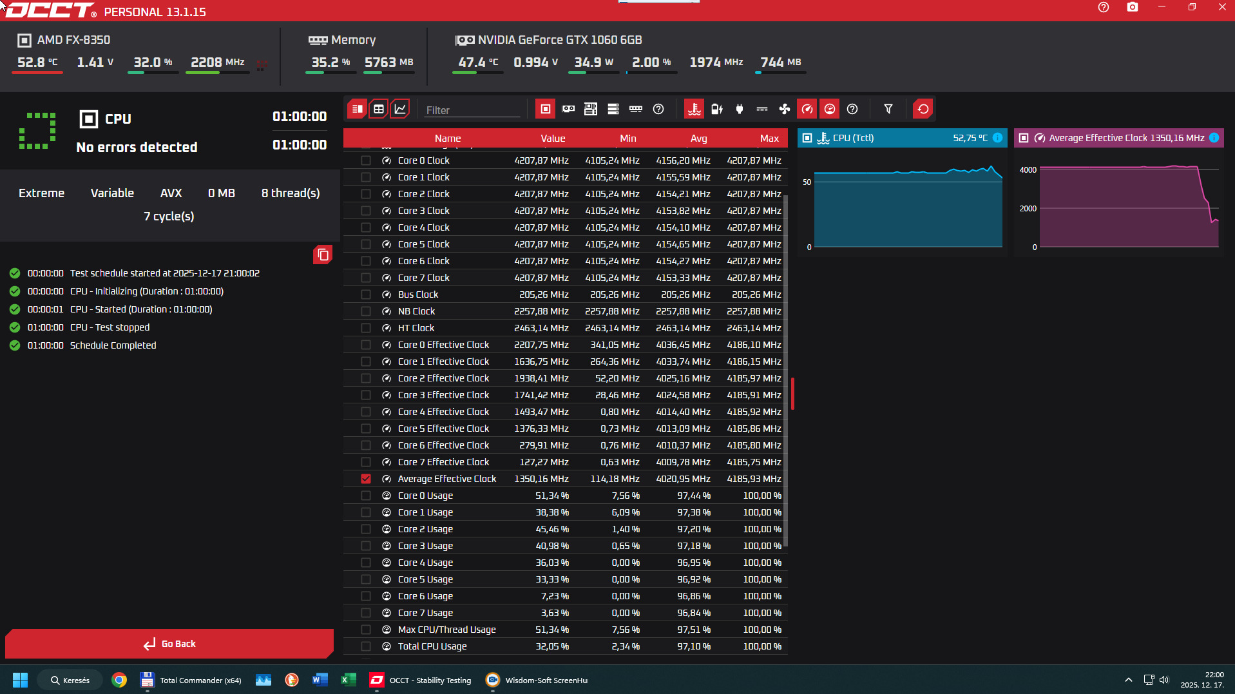The width and height of the screenshot is (1235, 694).
Task: Open the OCCT help icon in title bar
Action: pos(1104,7)
